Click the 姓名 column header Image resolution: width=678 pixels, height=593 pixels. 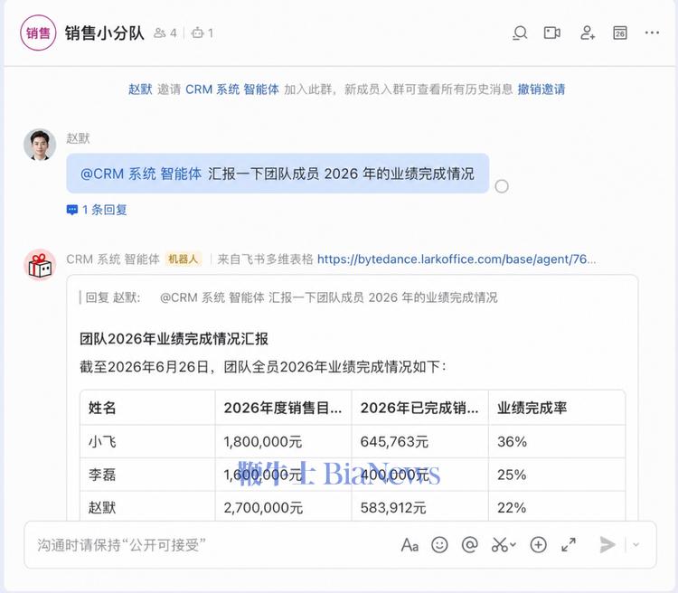pos(147,408)
